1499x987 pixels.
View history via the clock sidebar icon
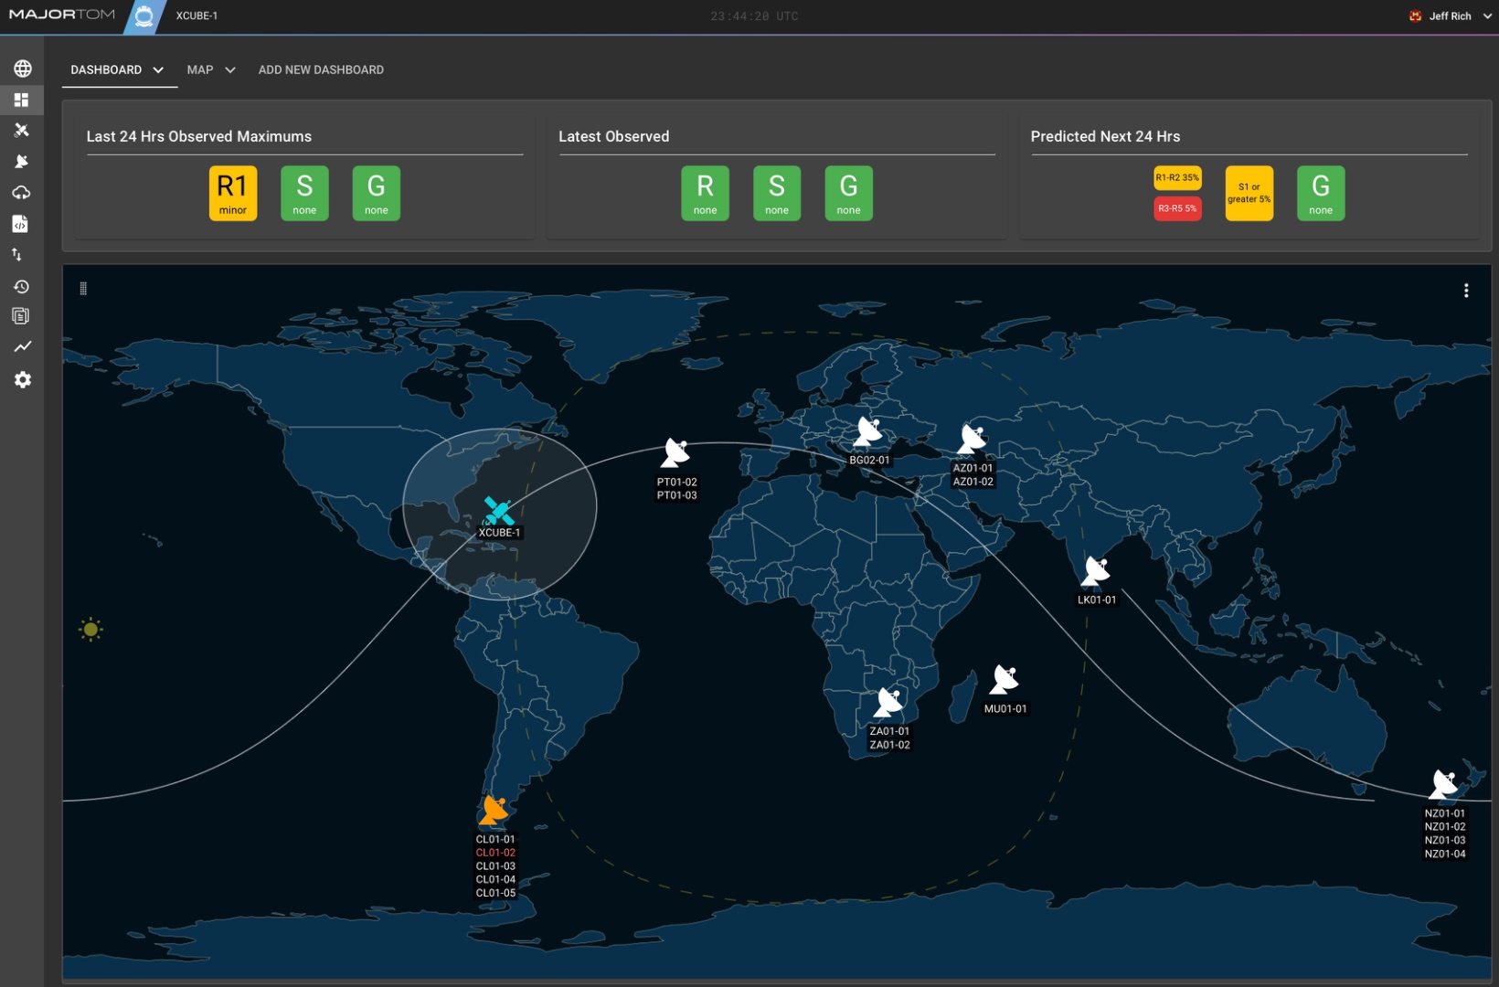click(22, 286)
